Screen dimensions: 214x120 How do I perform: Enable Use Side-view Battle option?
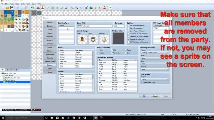click(x=128, y=25)
